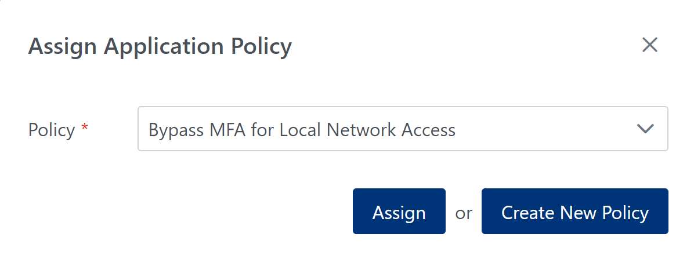
Task: Click the word 'New' on Create button
Action: [x=577, y=213]
